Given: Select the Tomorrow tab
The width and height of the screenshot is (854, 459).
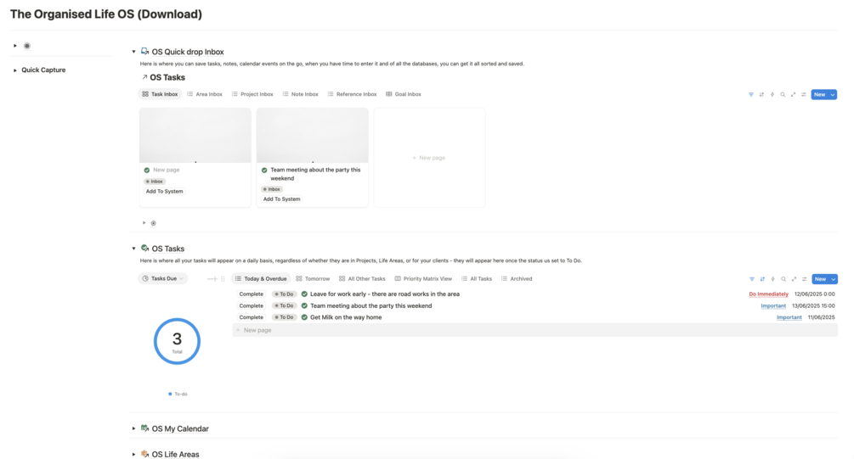Looking at the screenshot, I should click(314, 278).
